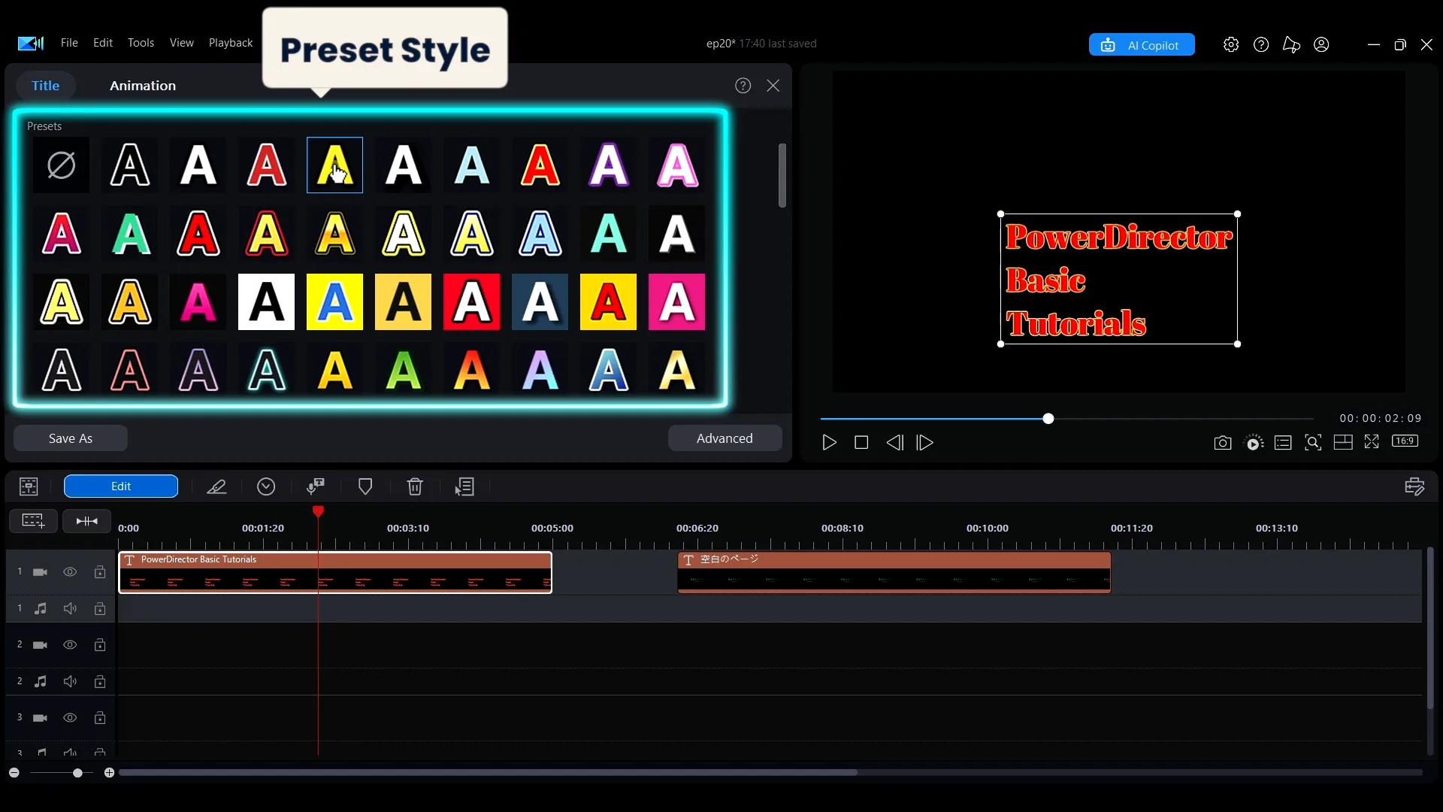Click the presets panel scrollbar
This screenshot has width=1443, height=812.
click(782, 175)
